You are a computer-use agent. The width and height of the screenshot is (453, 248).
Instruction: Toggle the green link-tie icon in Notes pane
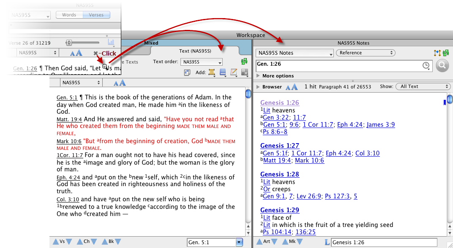coord(445,53)
